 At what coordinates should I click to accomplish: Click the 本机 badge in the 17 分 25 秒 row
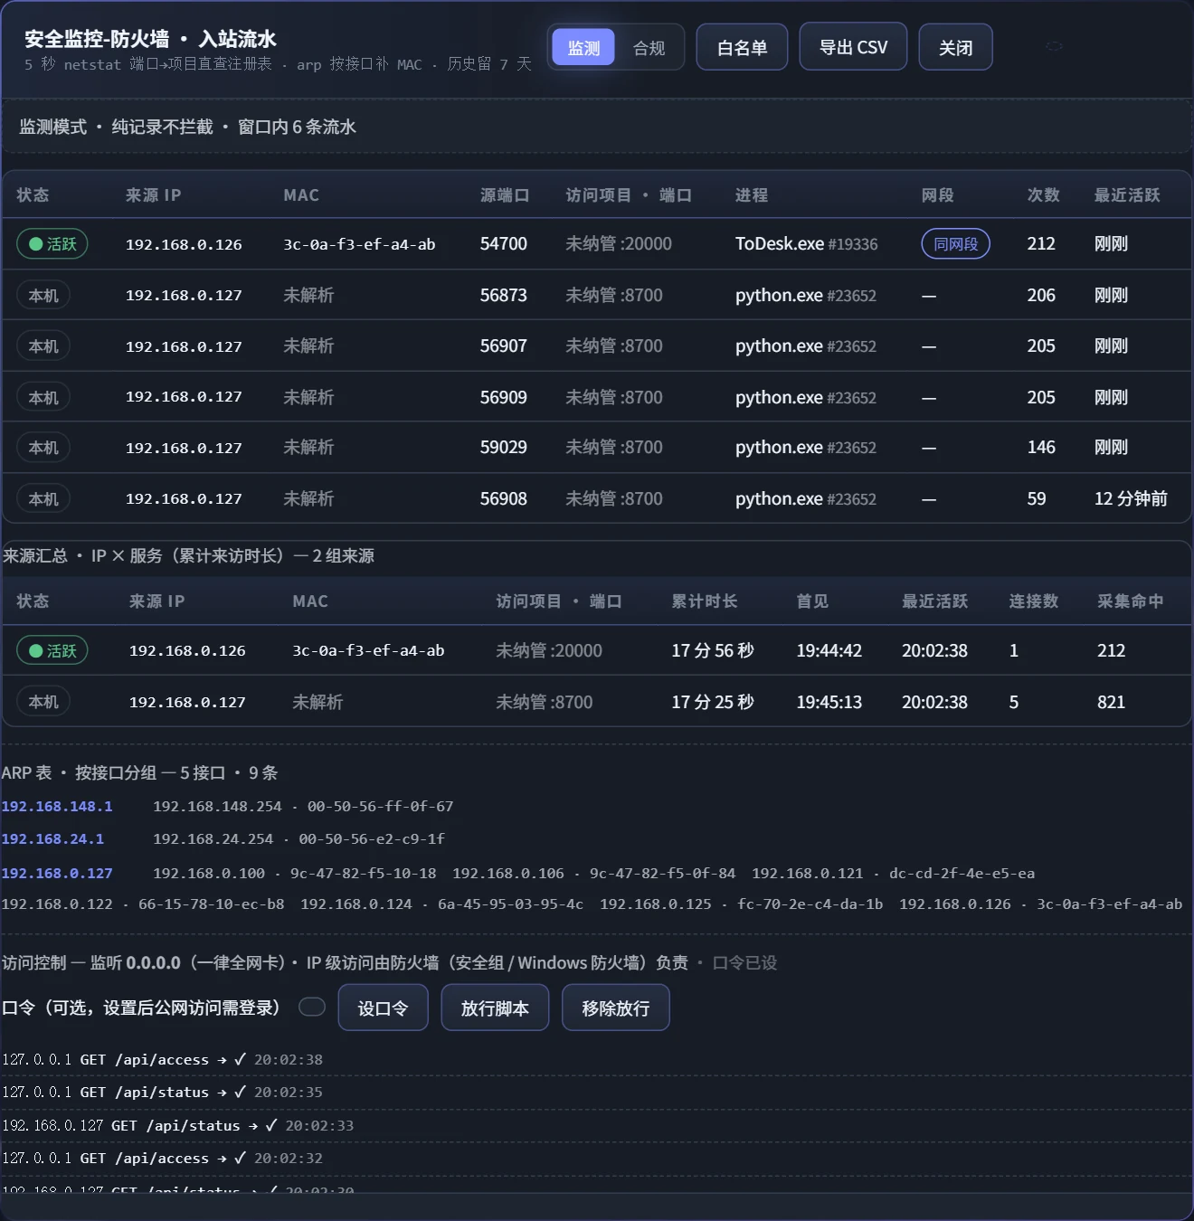point(43,702)
